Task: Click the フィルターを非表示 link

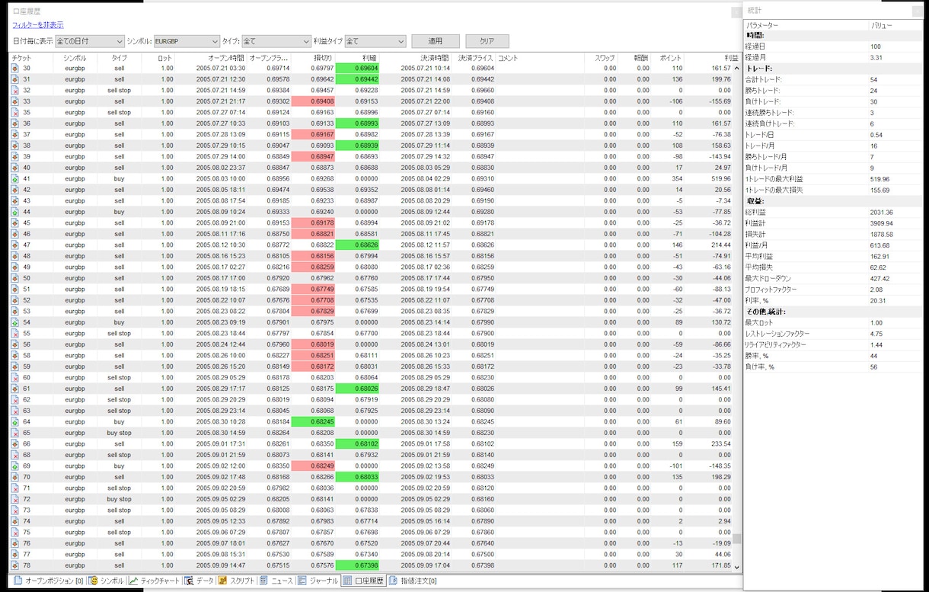Action: [38, 25]
